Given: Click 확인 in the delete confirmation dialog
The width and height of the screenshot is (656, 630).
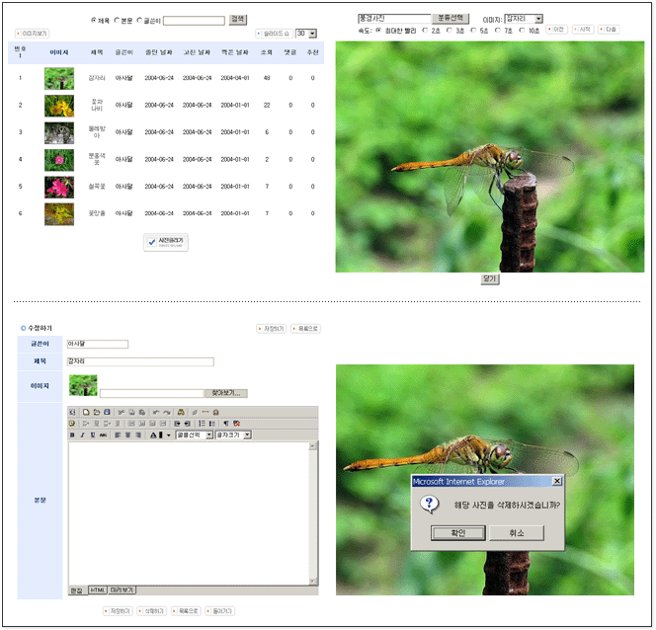Looking at the screenshot, I should (457, 533).
